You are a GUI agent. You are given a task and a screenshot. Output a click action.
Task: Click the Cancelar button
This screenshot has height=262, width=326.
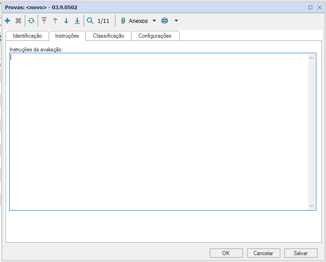(x=263, y=253)
